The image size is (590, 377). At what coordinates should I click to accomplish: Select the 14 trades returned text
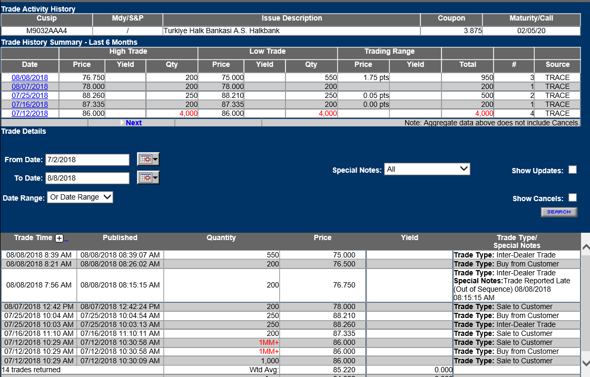click(31, 370)
